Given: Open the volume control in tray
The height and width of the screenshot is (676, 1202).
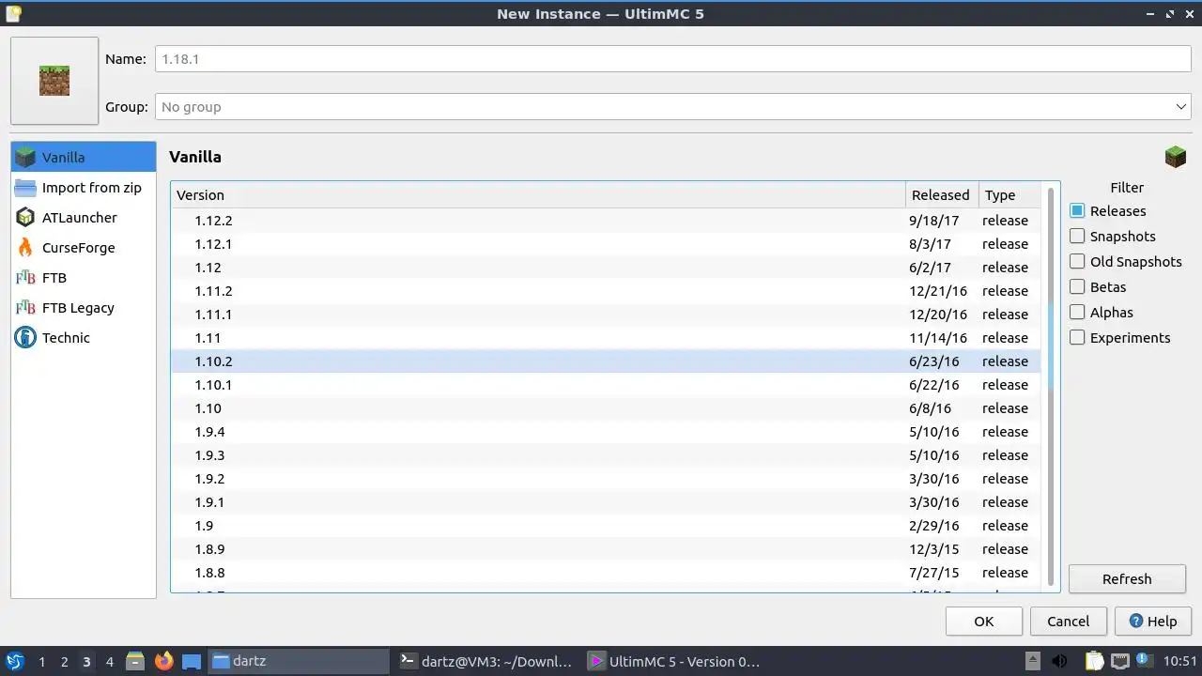Looking at the screenshot, I should click(1059, 661).
